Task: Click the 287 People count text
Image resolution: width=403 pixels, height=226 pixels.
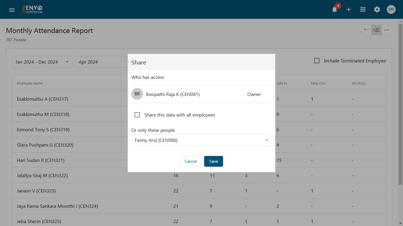Action: click(x=16, y=40)
